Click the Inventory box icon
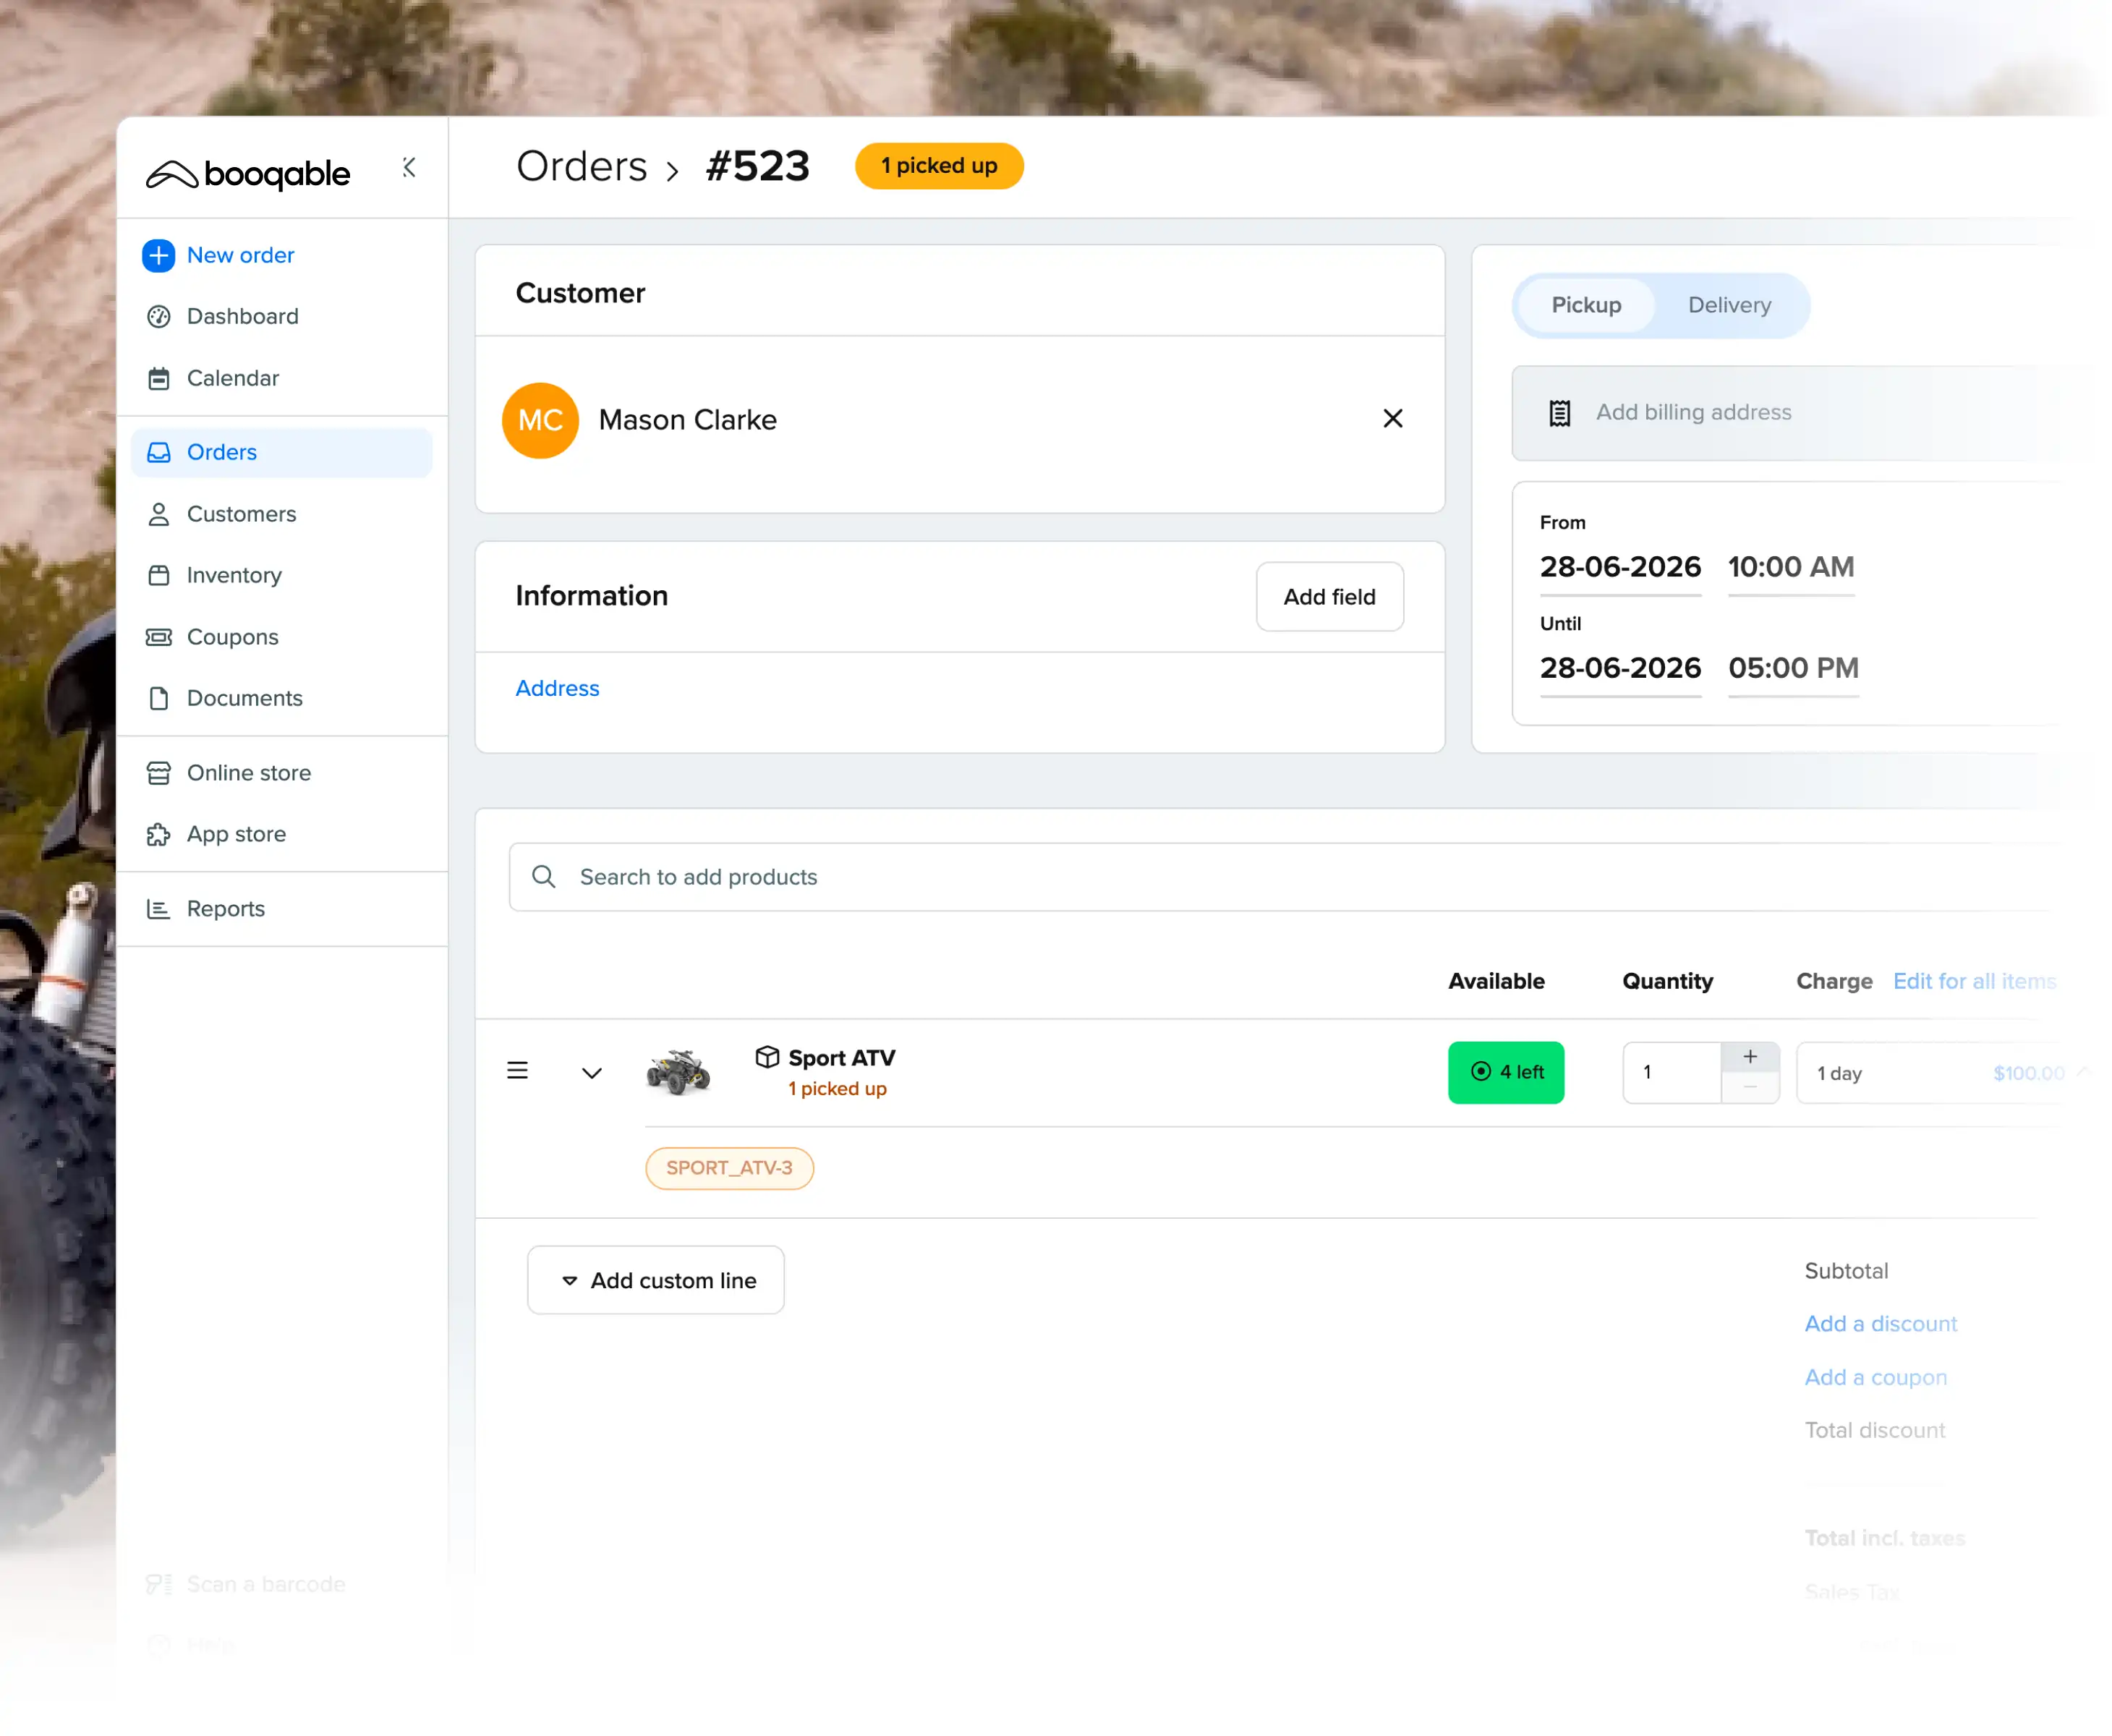The height and width of the screenshot is (1736, 2112). [158, 575]
